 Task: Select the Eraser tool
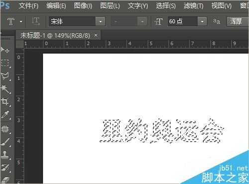click(x=5, y=180)
